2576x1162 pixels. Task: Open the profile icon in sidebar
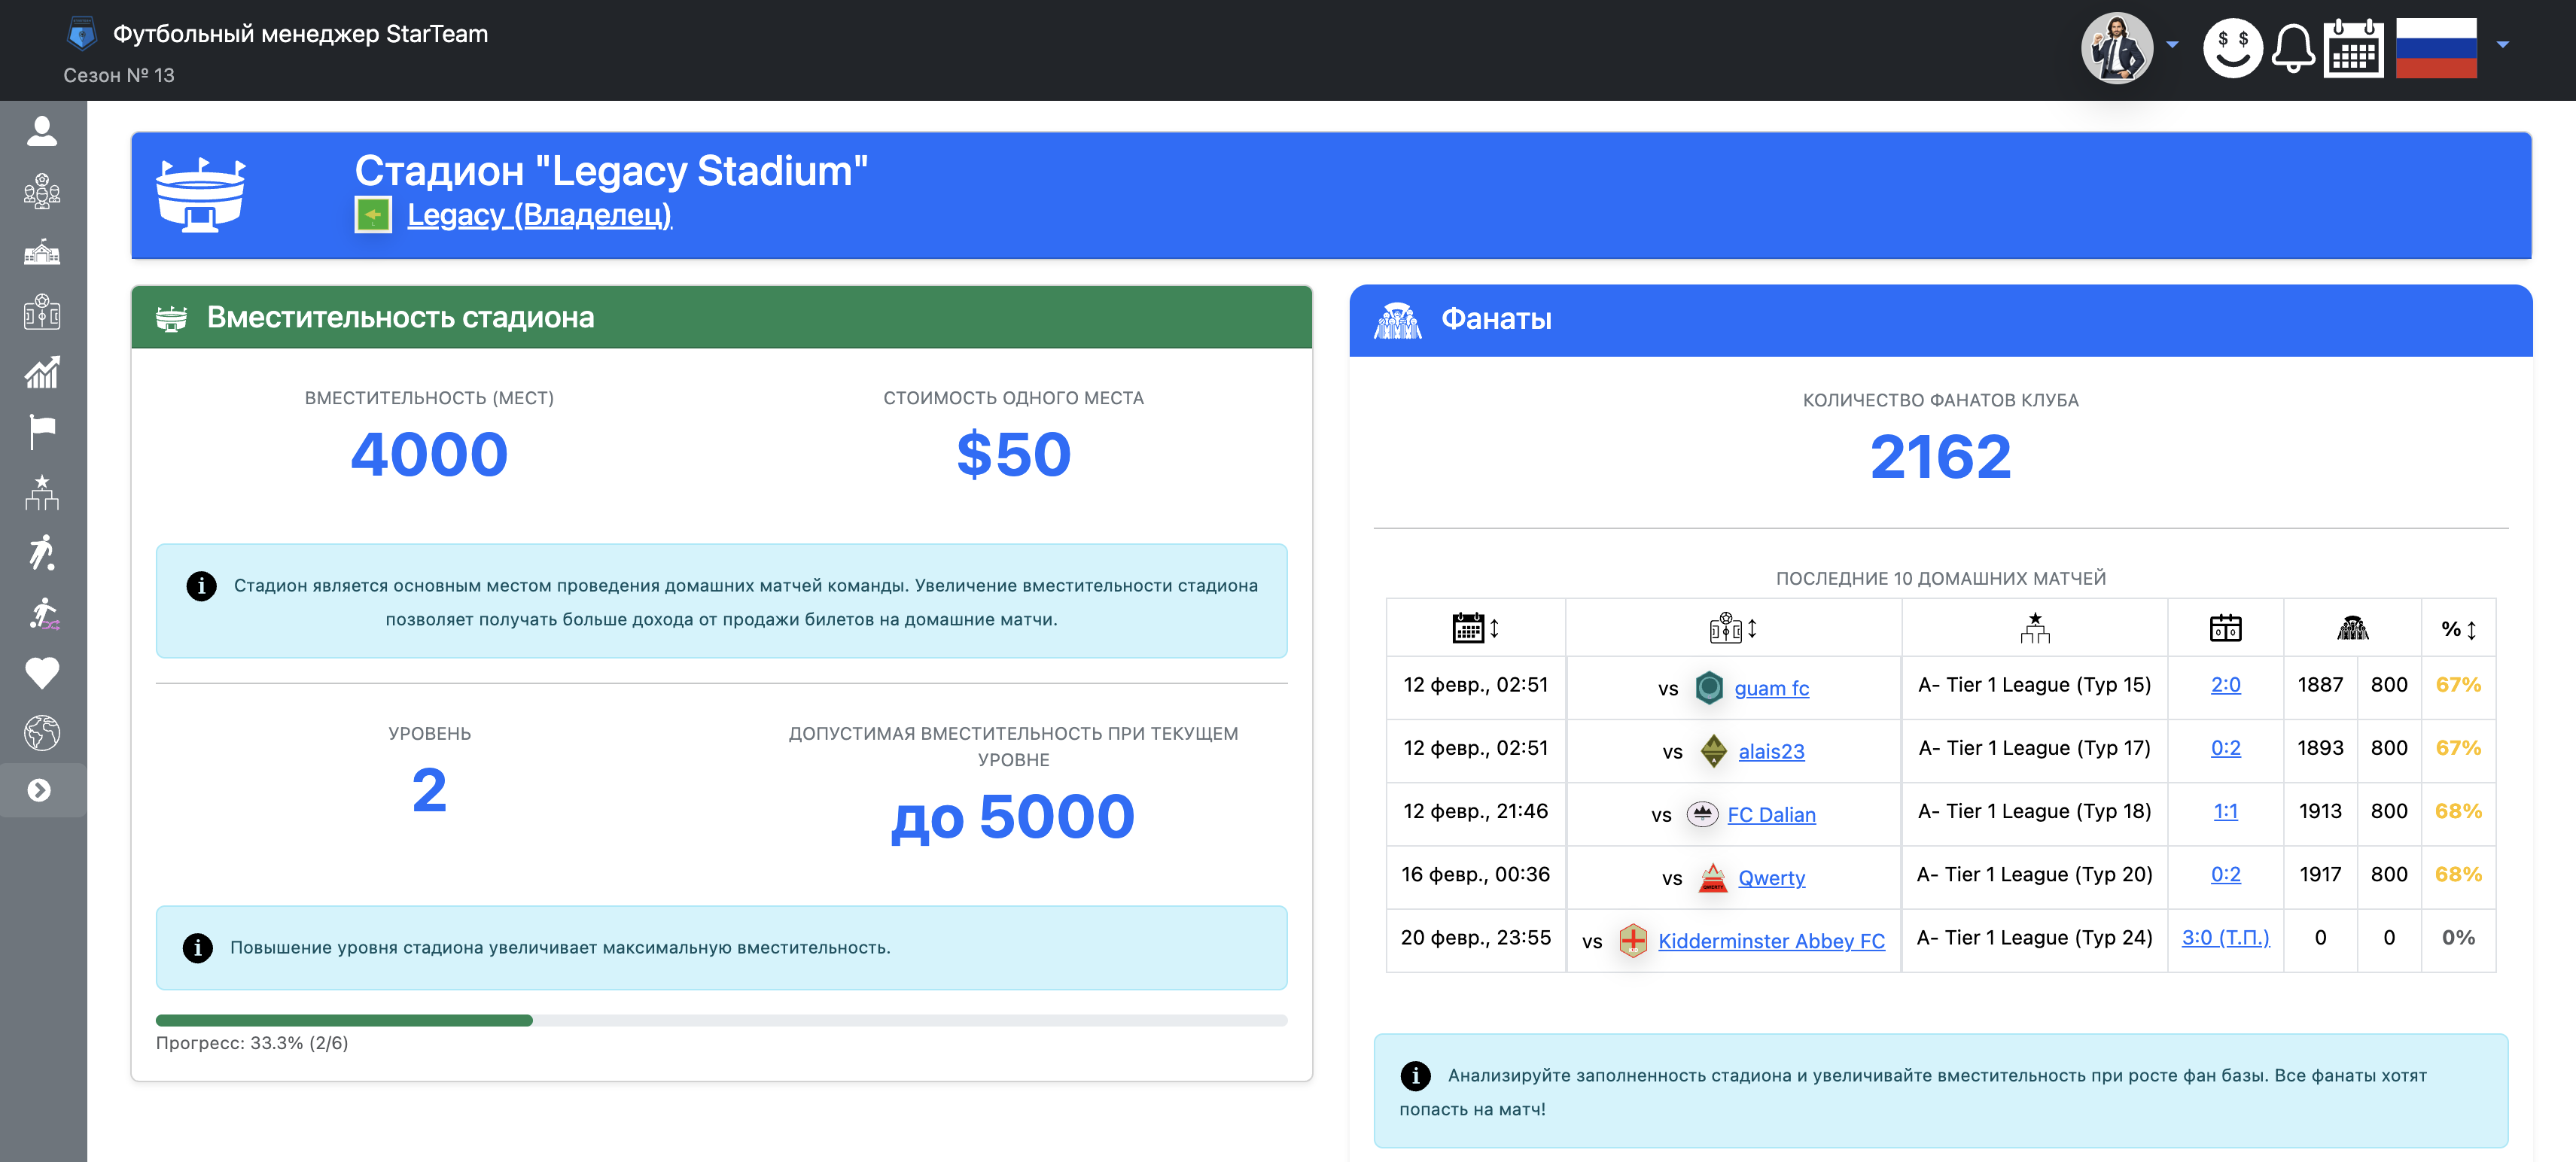(x=42, y=131)
